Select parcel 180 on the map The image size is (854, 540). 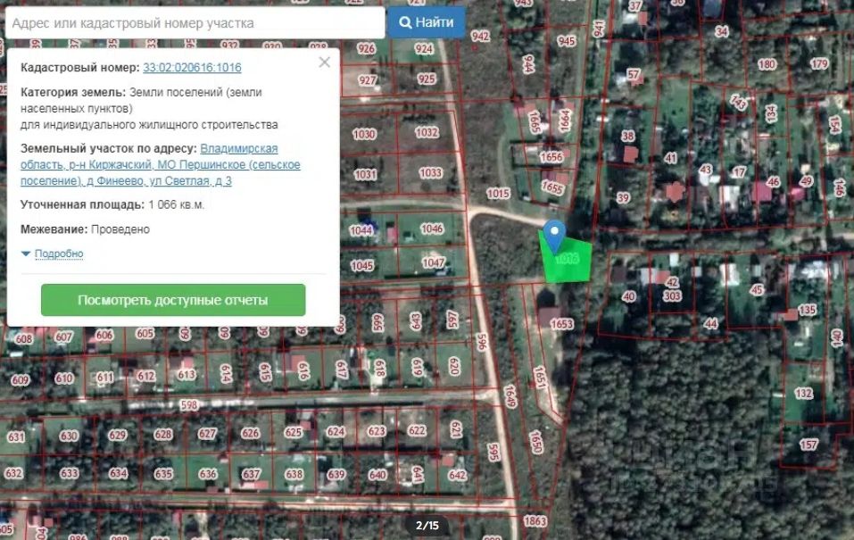(x=767, y=64)
